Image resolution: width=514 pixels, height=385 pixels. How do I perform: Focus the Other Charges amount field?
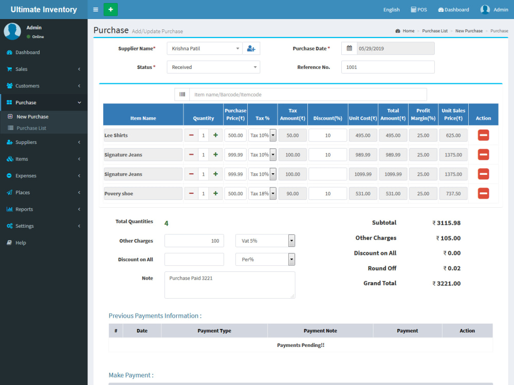194,241
